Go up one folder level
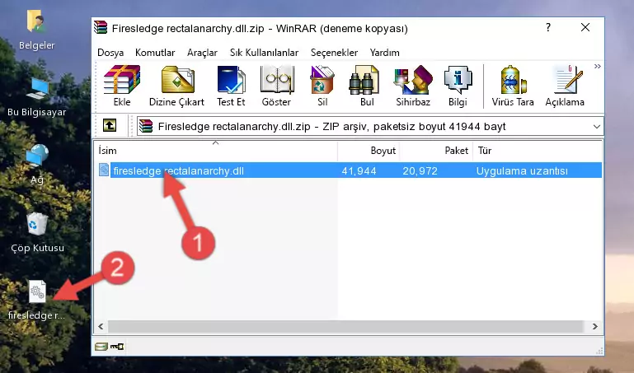 (110, 125)
